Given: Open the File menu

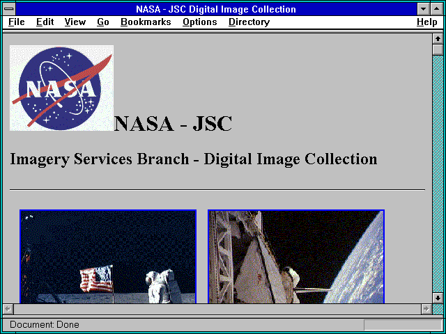Looking at the screenshot, I should coord(17,22).
